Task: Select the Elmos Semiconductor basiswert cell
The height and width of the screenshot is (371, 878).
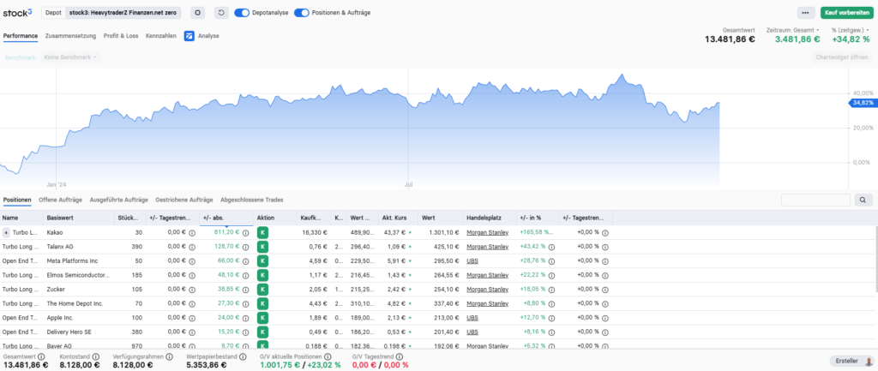Action: pos(78,275)
